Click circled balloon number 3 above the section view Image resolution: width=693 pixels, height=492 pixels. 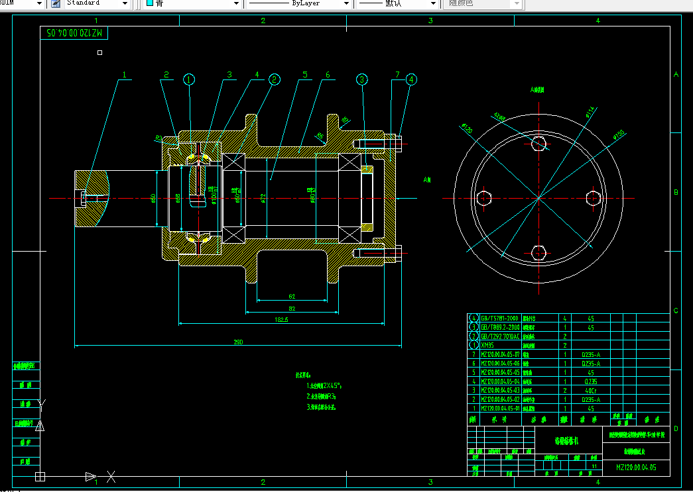point(362,79)
